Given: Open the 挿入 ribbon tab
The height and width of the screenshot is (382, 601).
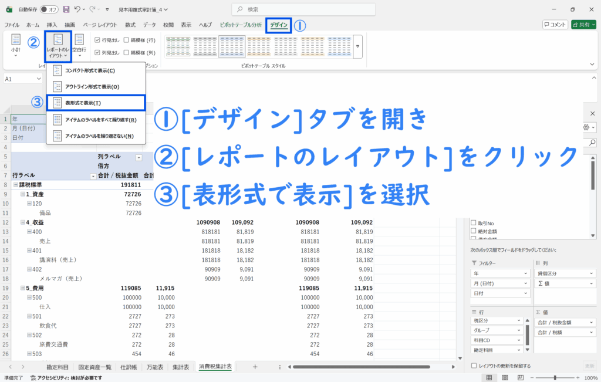Looking at the screenshot, I should 52,25.
